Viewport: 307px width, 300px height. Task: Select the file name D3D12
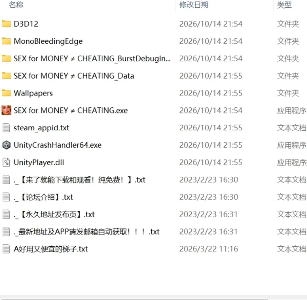(26, 24)
